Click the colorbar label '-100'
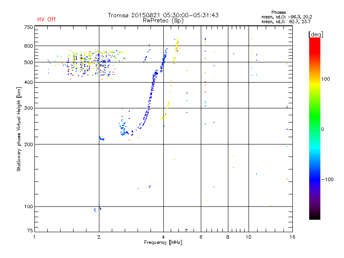 click(x=327, y=179)
